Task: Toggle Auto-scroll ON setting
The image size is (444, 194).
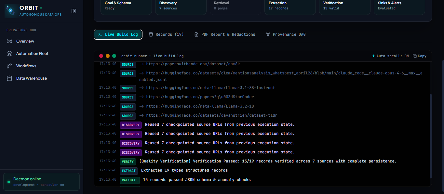Action: tap(390, 56)
